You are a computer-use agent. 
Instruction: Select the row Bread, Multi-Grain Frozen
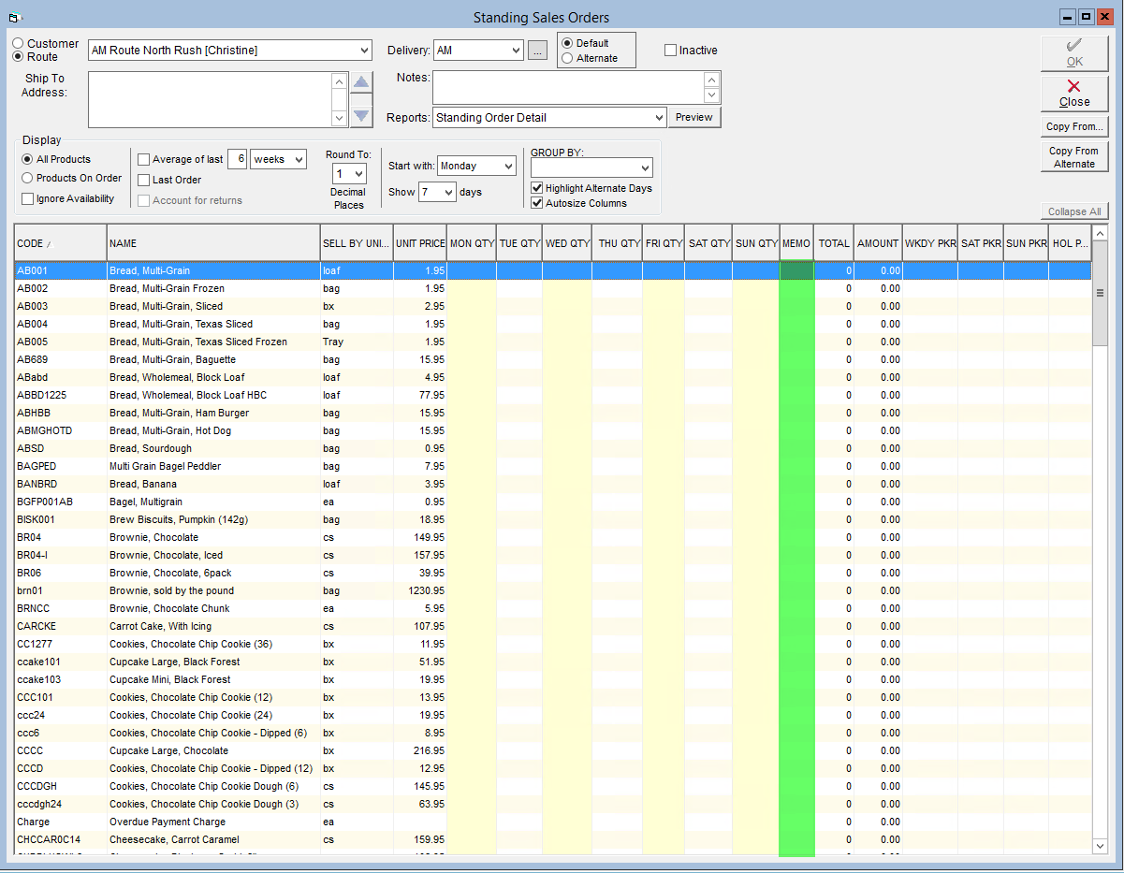[552, 288]
